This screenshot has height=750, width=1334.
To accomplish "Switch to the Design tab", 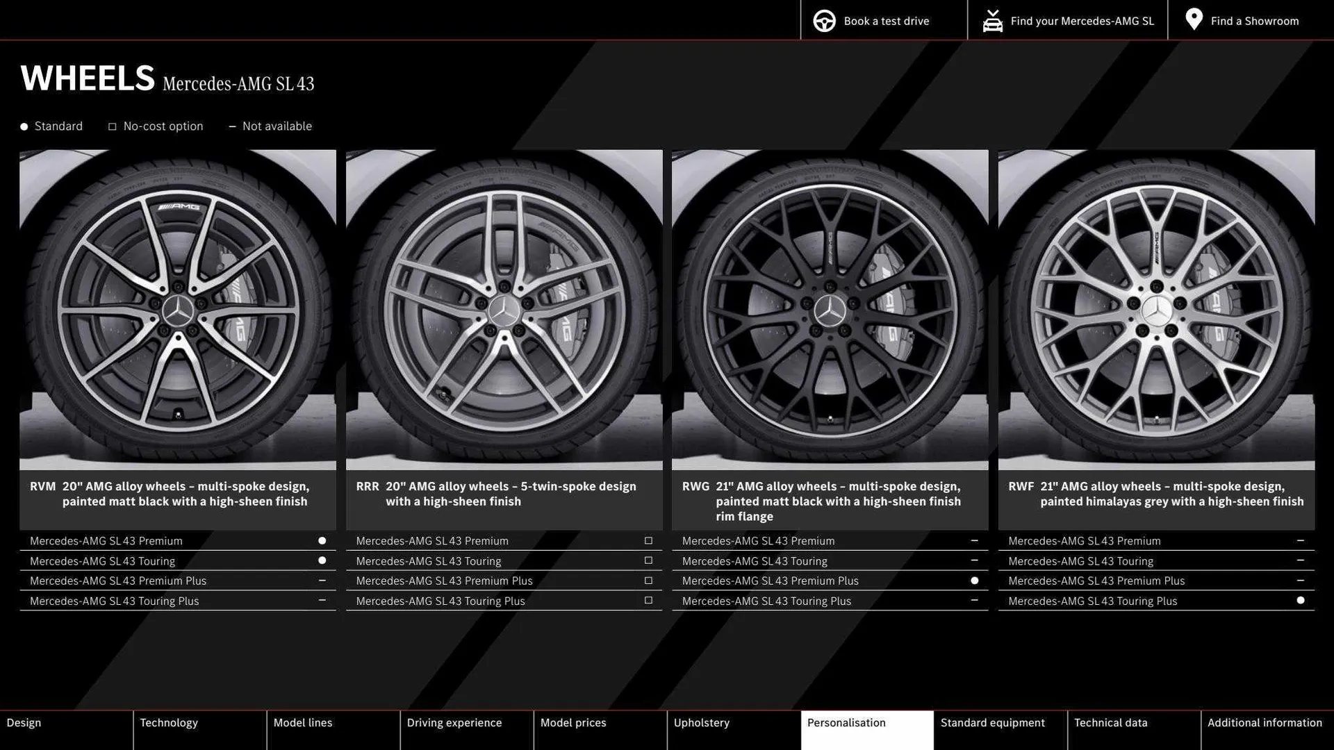I will [x=24, y=722].
